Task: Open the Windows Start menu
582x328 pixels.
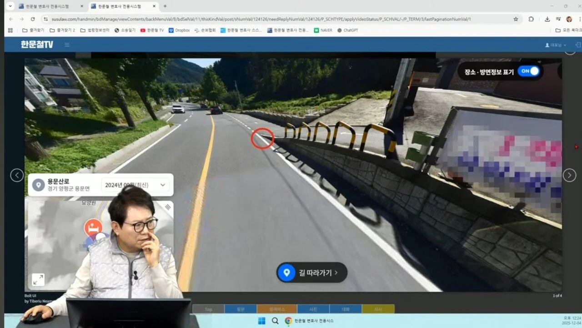Action: [261, 321]
